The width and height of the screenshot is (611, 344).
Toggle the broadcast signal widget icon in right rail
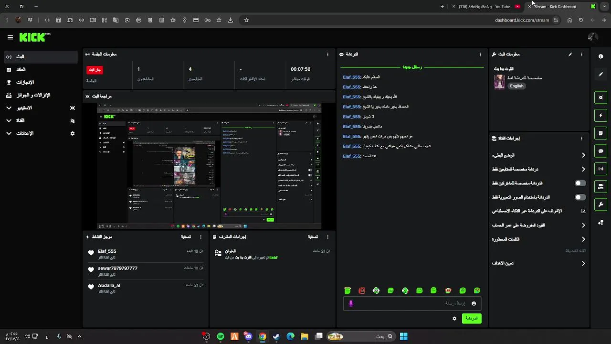[600, 169]
